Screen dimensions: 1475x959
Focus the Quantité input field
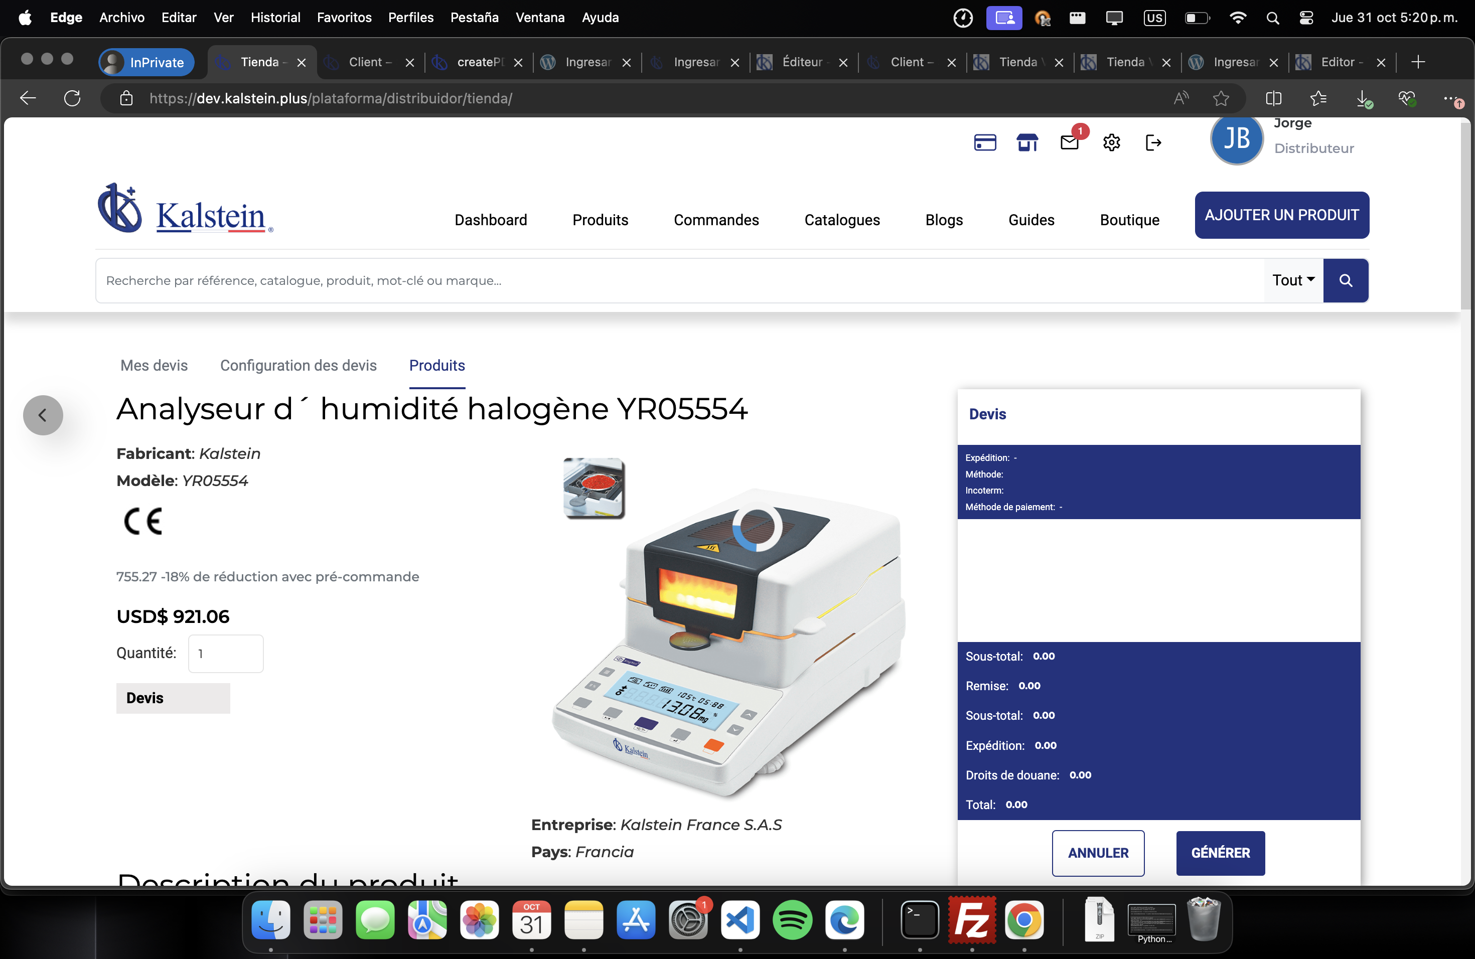[x=226, y=654]
